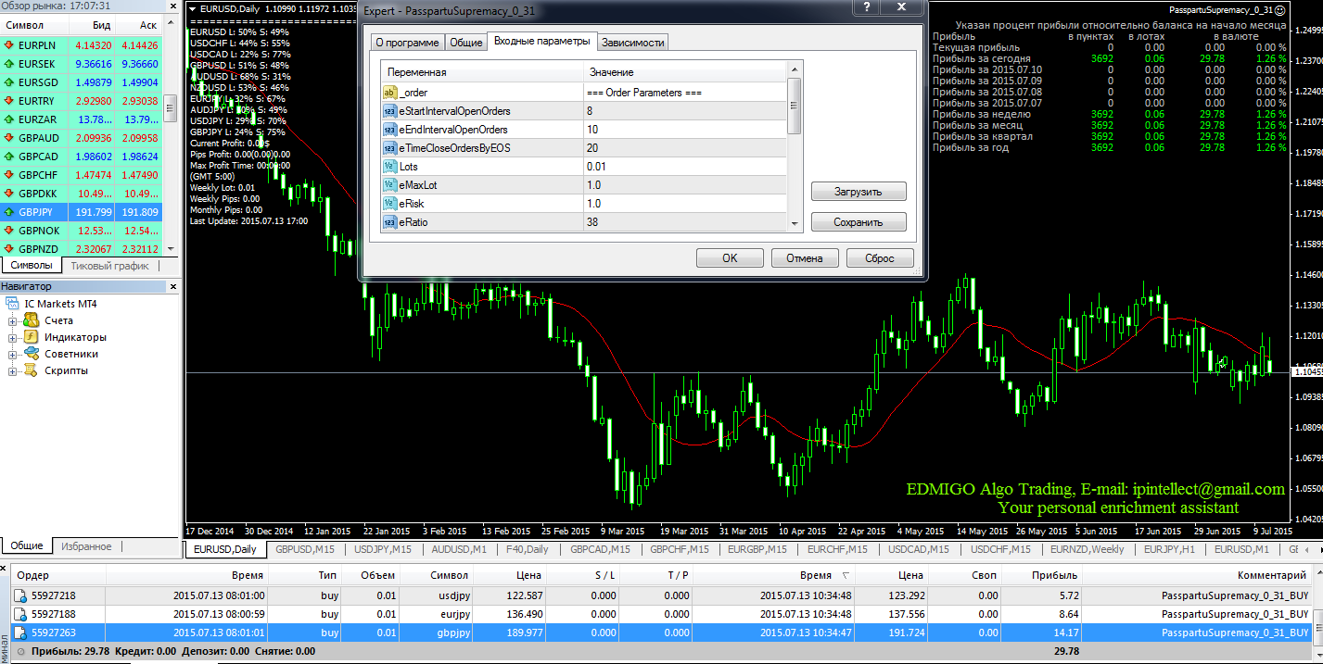Click the green up arrow beside EURSEK
The height and width of the screenshot is (664, 1323).
tap(9, 64)
